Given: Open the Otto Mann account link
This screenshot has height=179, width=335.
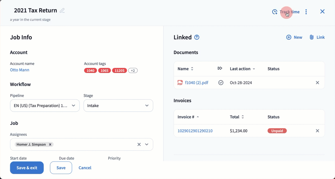Looking at the screenshot, I should [x=20, y=70].
